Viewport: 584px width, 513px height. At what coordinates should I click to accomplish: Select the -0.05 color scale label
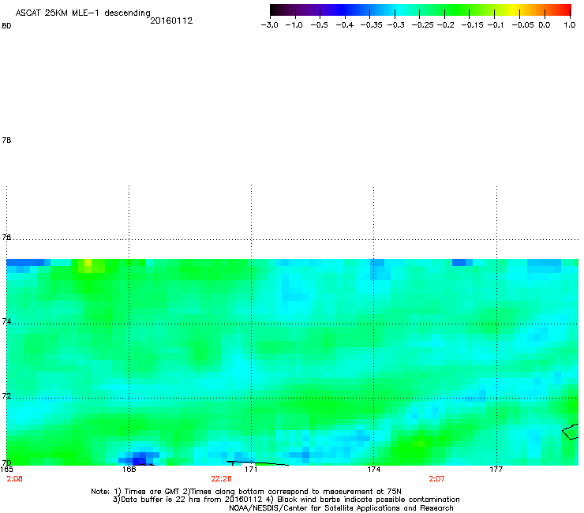pos(523,25)
